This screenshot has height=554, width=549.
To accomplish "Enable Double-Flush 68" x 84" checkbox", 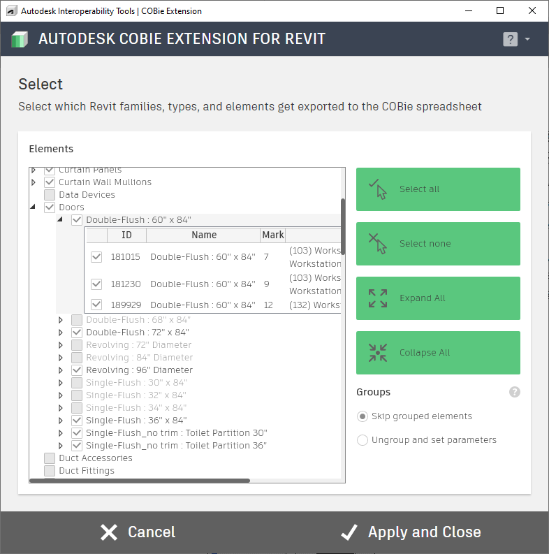I will coord(77,320).
